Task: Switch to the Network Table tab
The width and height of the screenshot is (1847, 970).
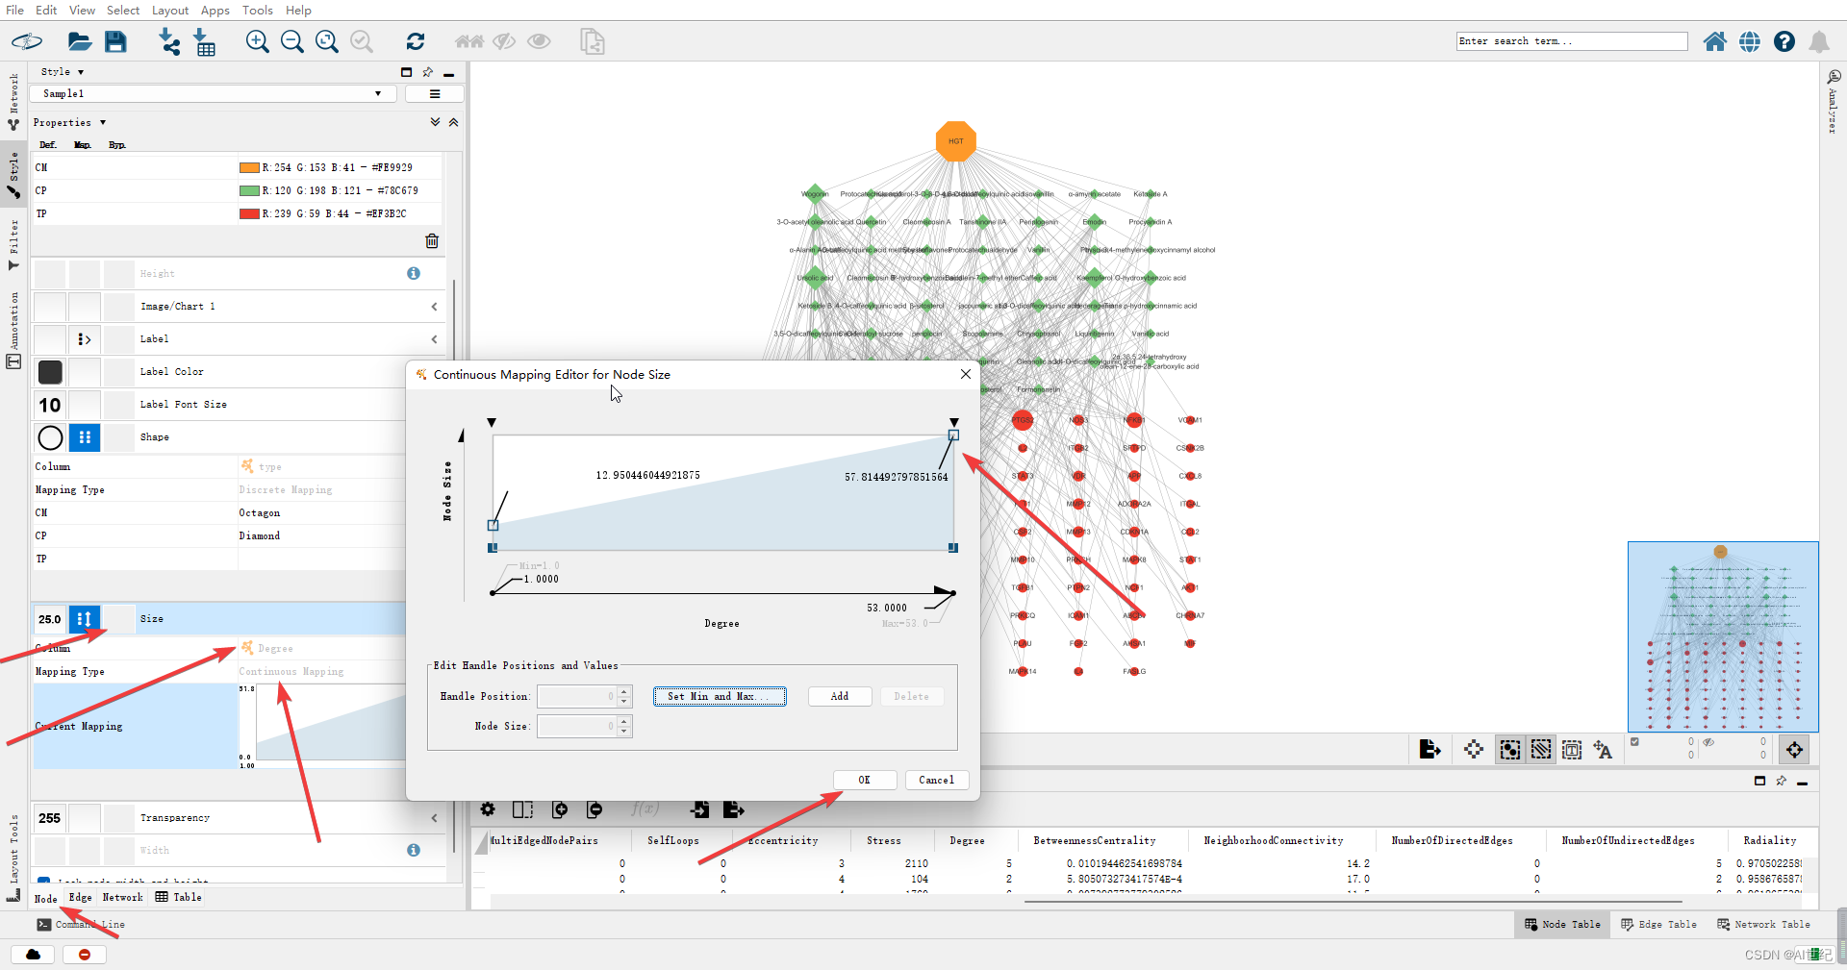Action: click(x=1764, y=924)
